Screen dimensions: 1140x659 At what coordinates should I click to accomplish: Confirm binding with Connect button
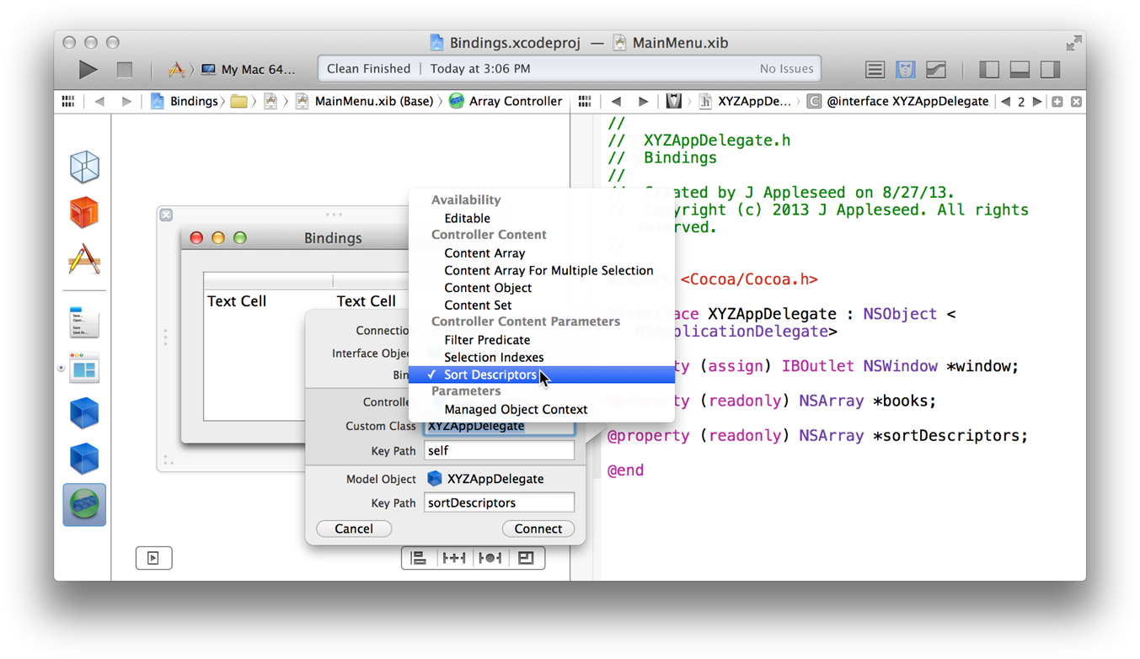538,529
